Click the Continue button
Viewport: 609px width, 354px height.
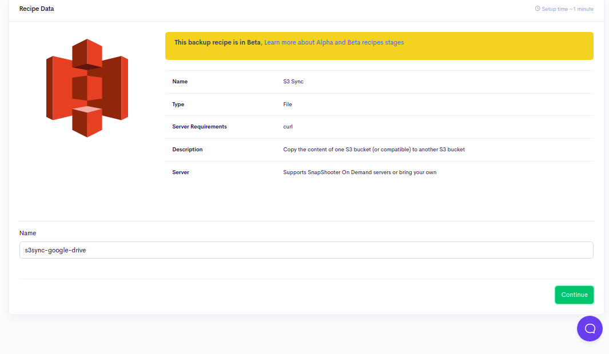[x=574, y=295]
